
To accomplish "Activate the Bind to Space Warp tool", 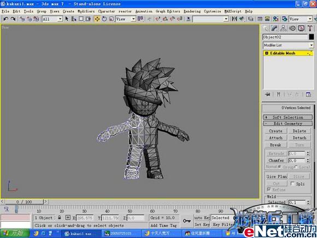I will tap(36, 19).
